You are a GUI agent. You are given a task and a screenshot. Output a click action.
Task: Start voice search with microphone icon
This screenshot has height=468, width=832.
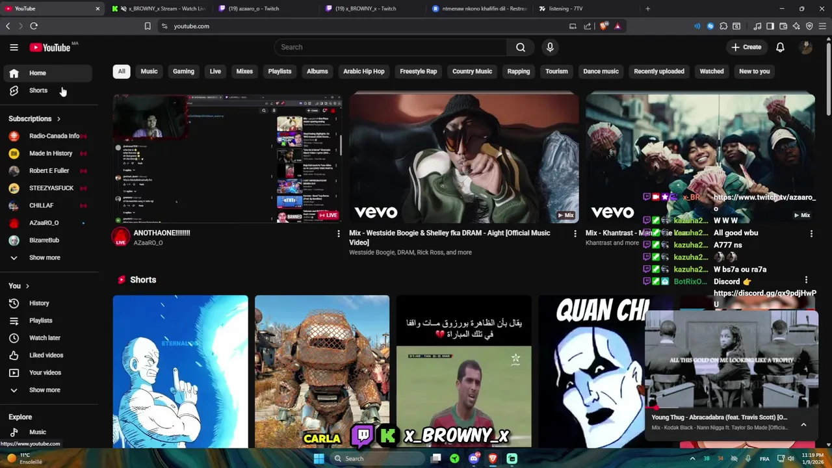(550, 47)
